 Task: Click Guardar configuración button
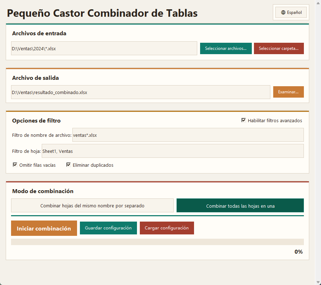[108, 228]
